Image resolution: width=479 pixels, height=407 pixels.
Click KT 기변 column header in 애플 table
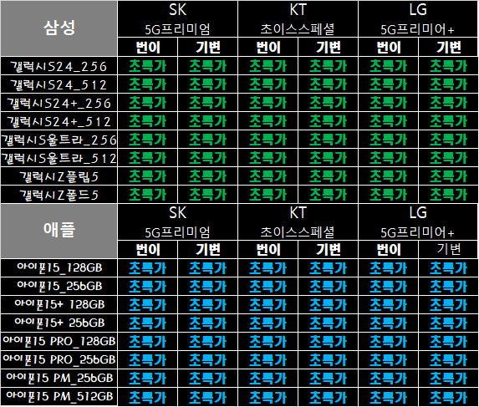pos(328,249)
